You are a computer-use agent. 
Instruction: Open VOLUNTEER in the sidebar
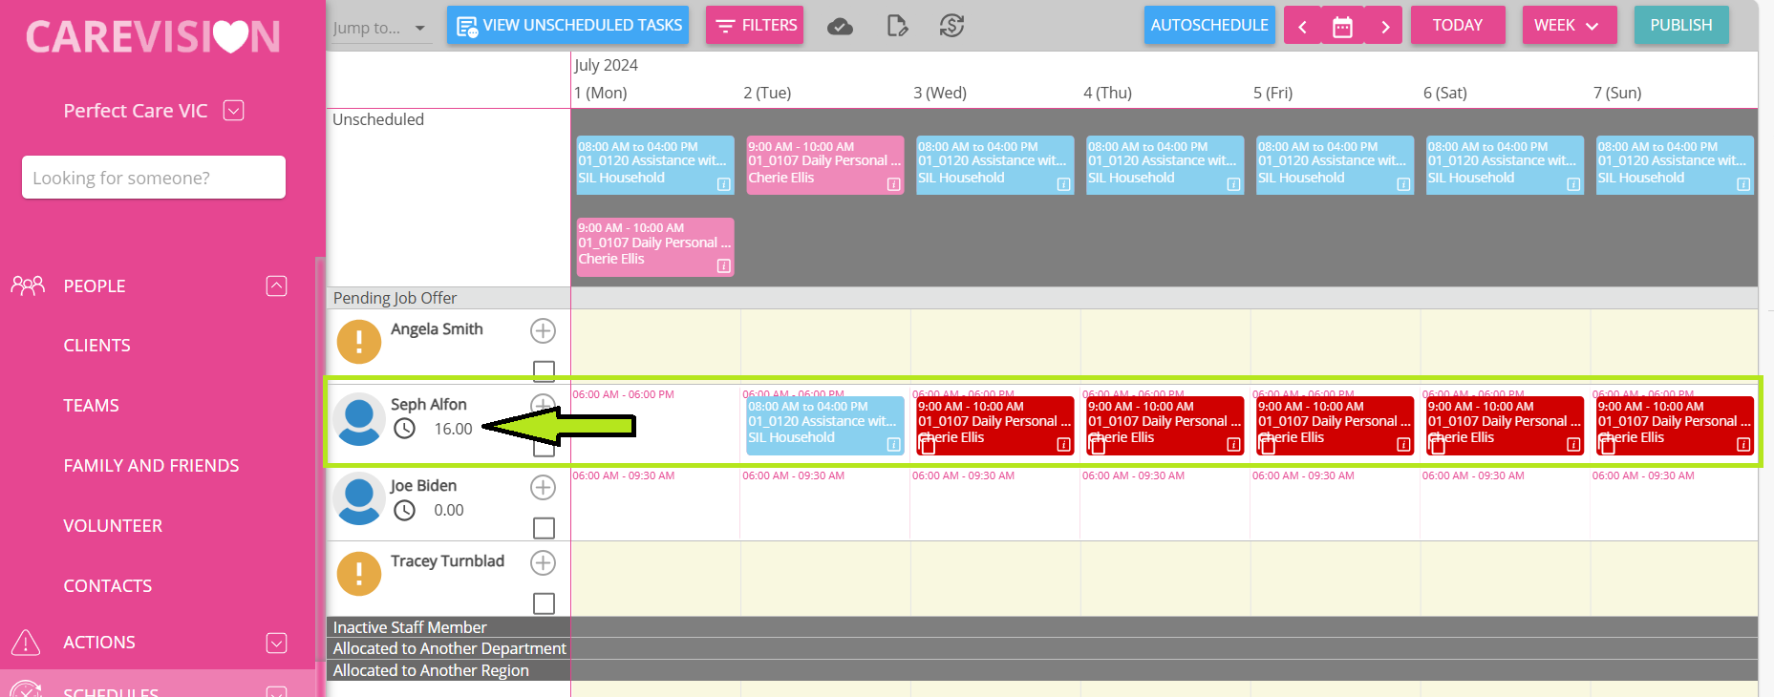(x=113, y=526)
